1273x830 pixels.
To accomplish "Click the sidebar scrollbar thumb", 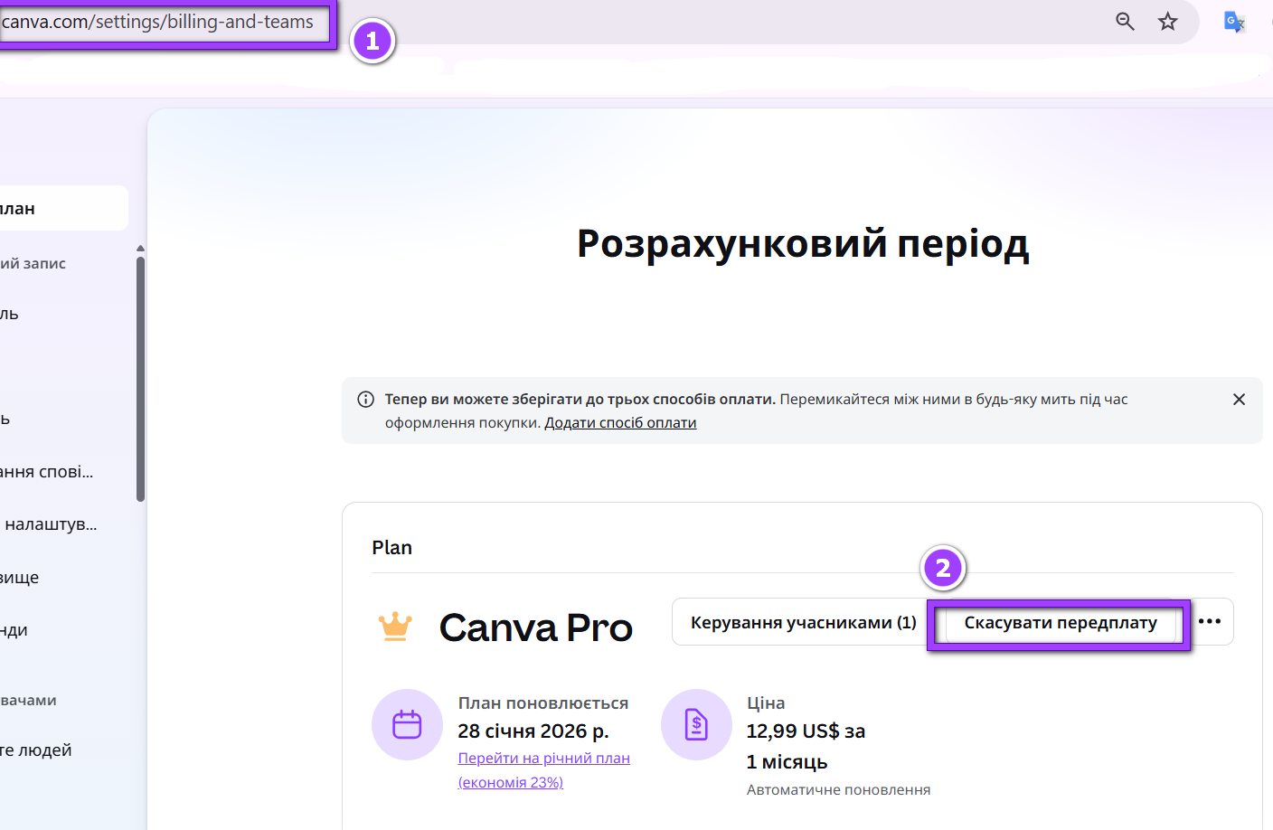I will pyautogui.click(x=140, y=380).
